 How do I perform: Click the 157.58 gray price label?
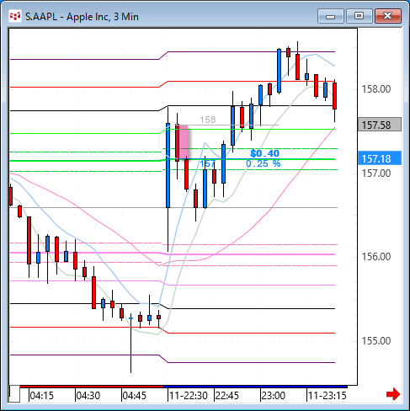(x=380, y=125)
